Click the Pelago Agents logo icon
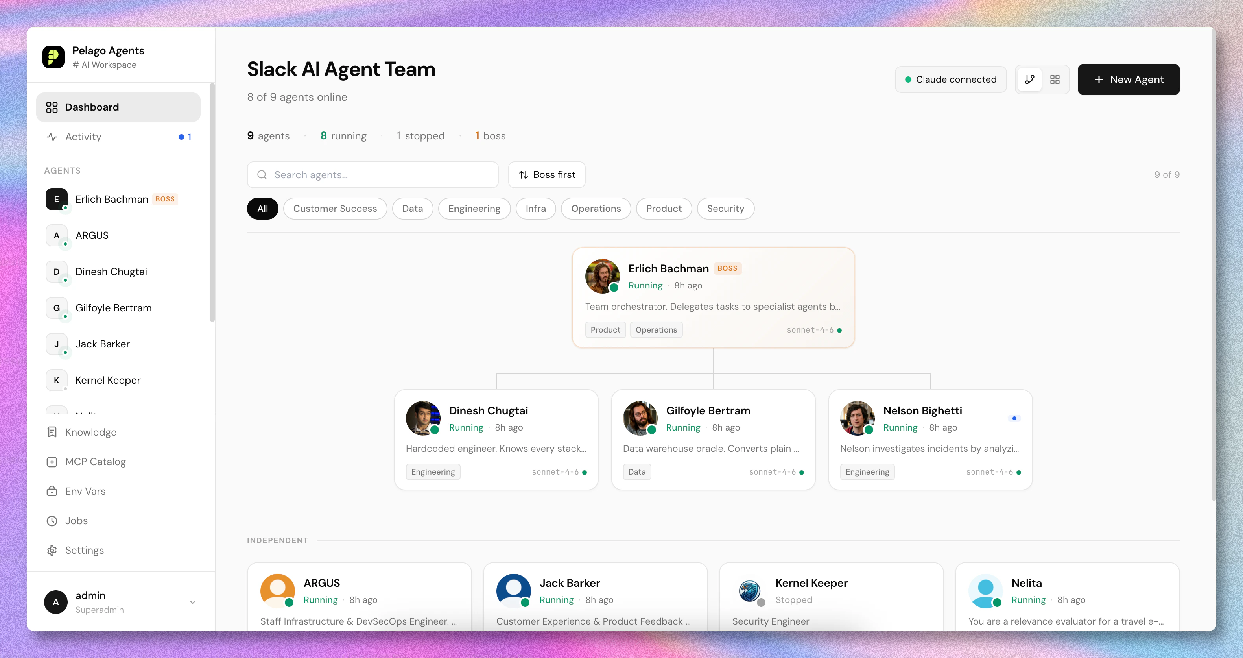The image size is (1243, 658). [53, 57]
